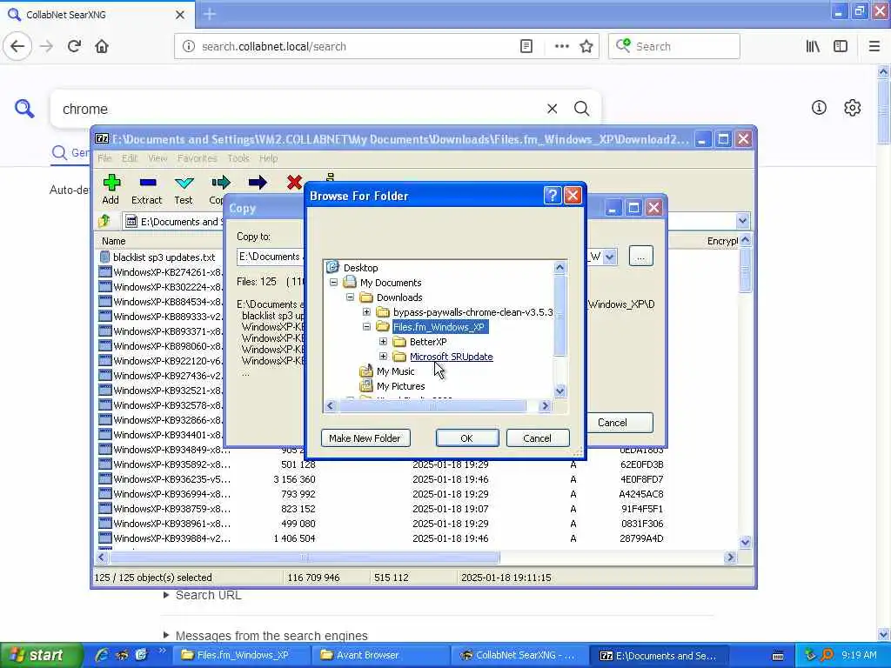Expand the Microsoft SRUpdate folder node
This screenshot has width=891, height=668.
[383, 356]
